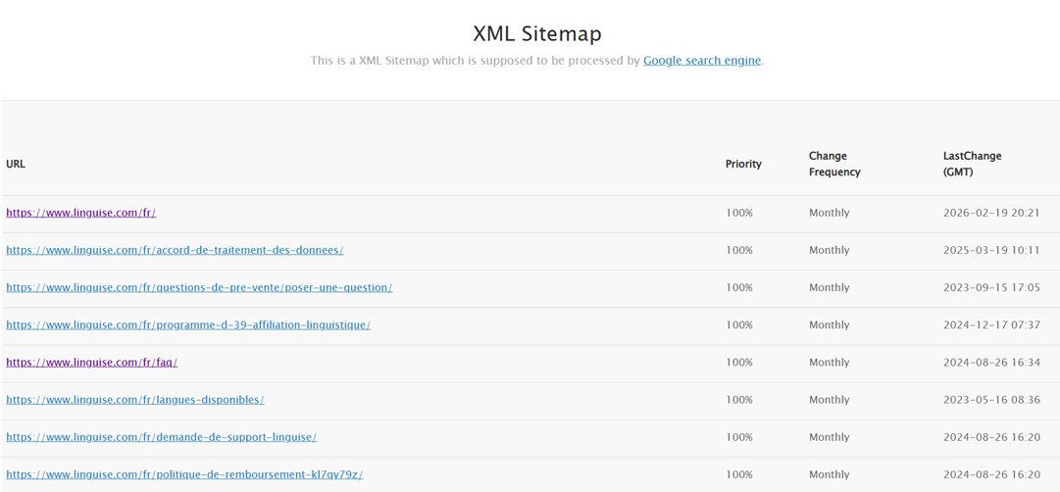Click the 2024-12-17 07:37 timestamp
Screen dimensions: 1060x492
point(991,324)
